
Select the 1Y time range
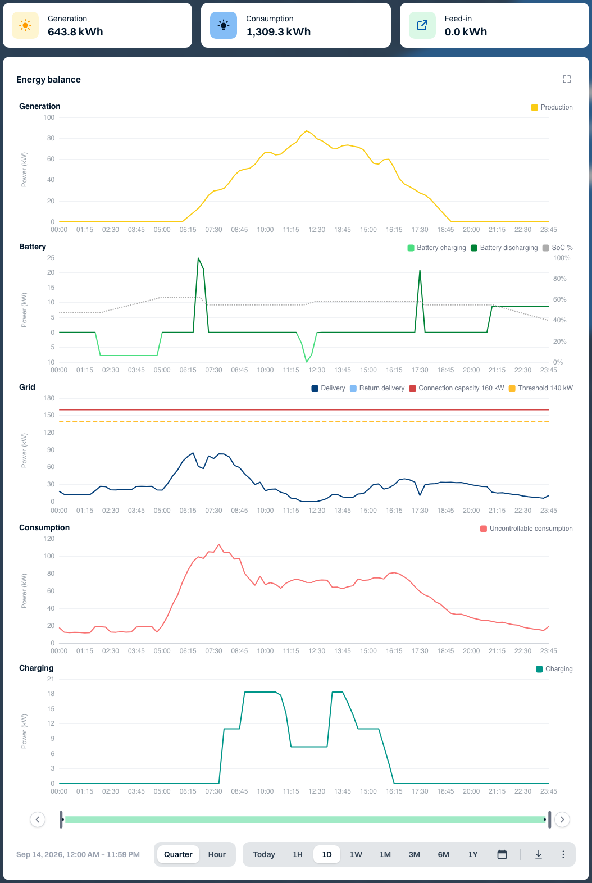pos(473,854)
